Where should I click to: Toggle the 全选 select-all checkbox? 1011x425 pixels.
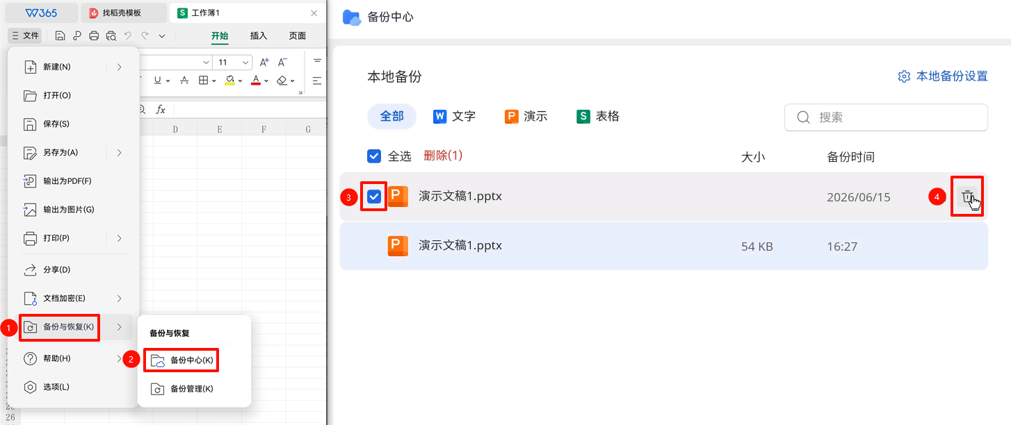tap(374, 156)
